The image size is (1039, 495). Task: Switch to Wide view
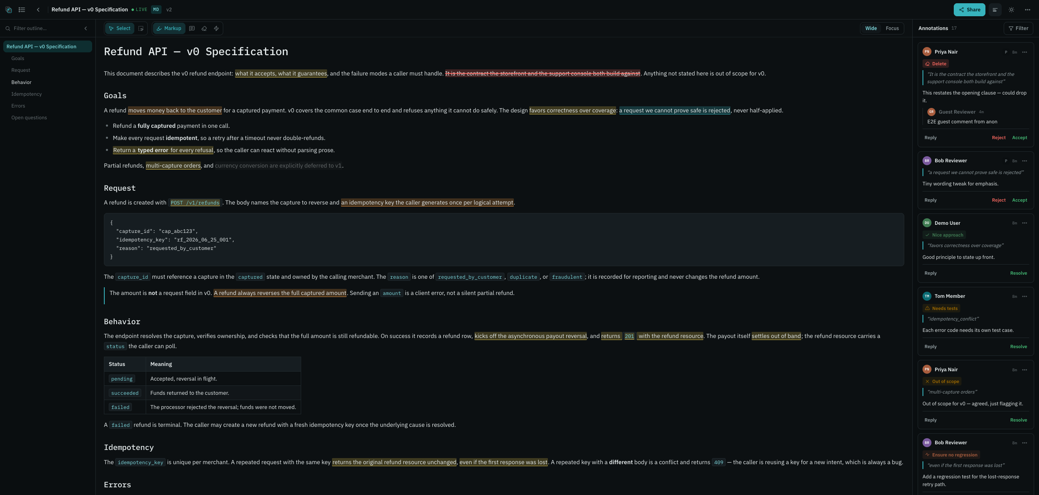pos(871,28)
